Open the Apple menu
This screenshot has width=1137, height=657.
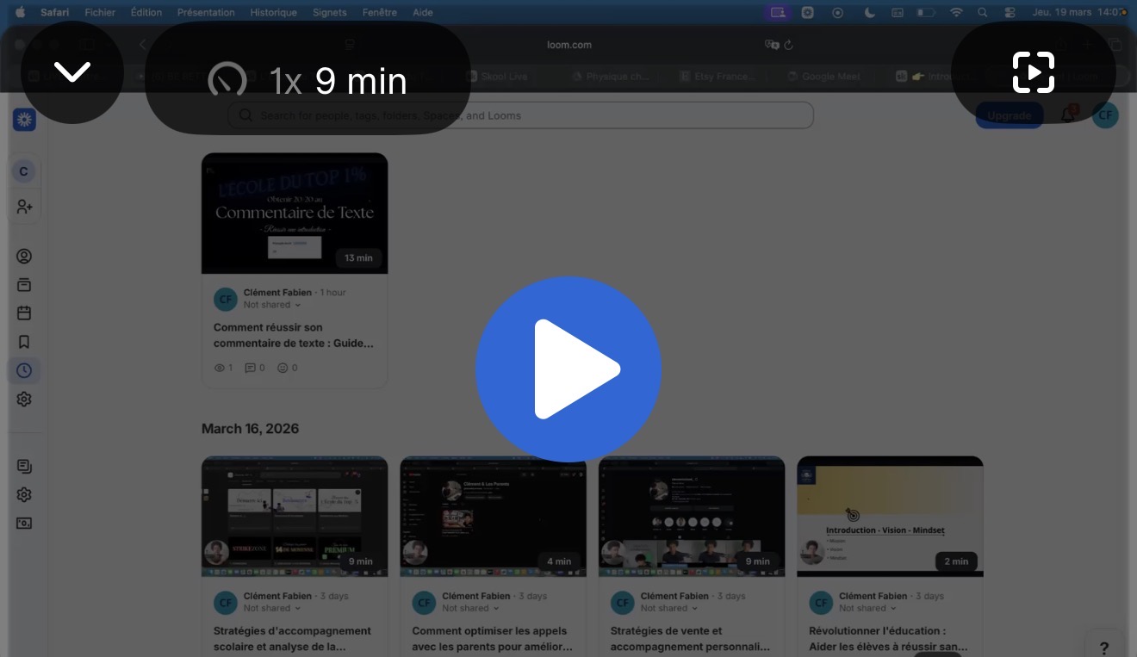pyautogui.click(x=20, y=12)
